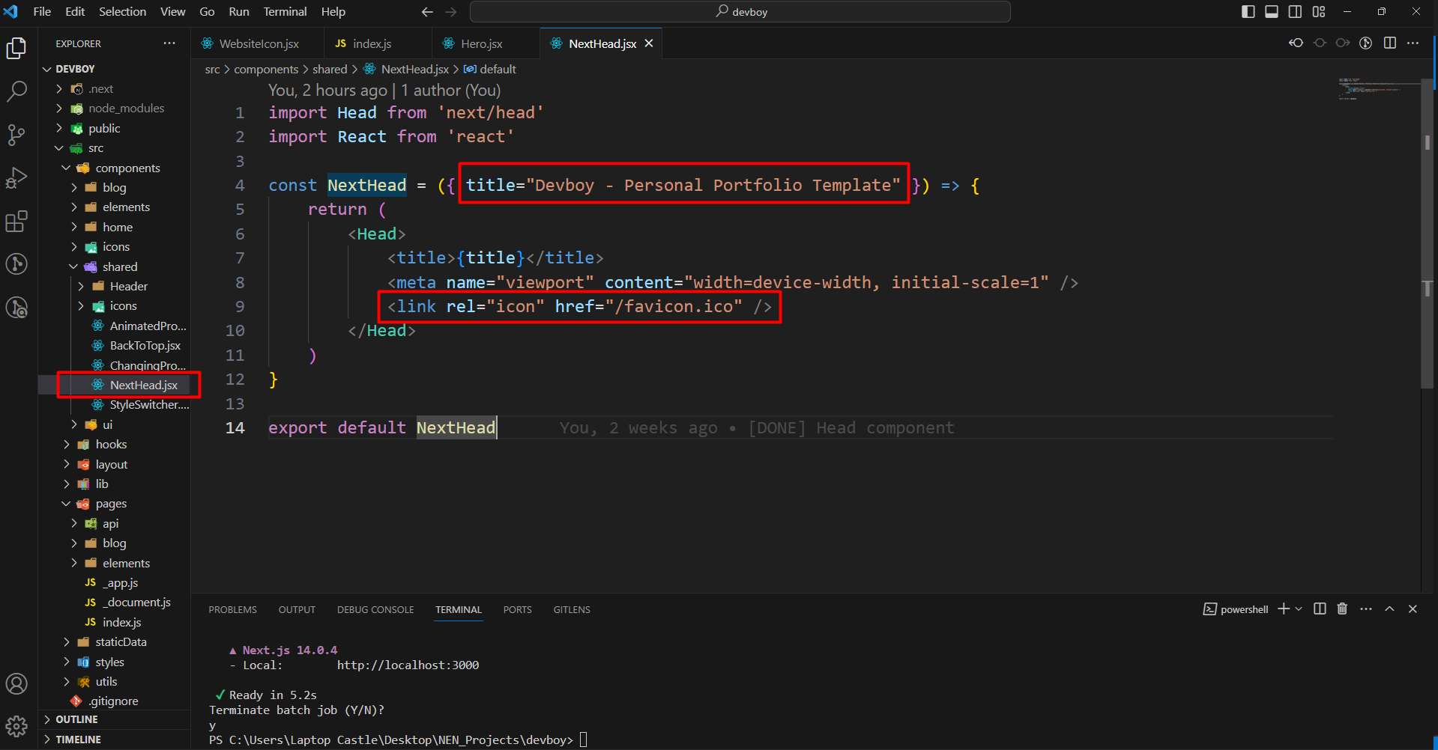Open the Source Control view

tap(16, 135)
